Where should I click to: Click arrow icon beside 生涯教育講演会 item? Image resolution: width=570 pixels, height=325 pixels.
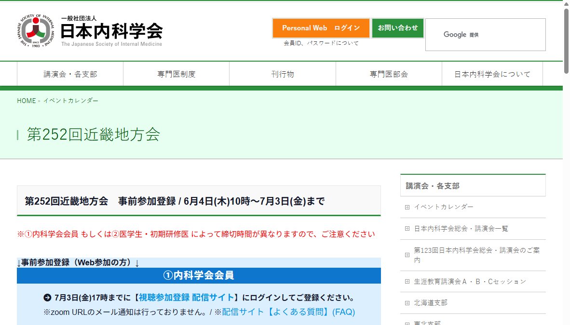(x=407, y=281)
